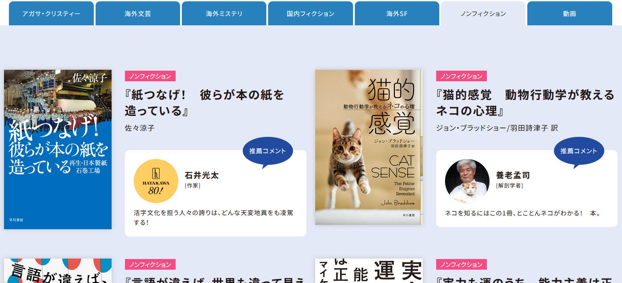
Task: Switch to the 海外文芸 tab
Action: coord(138,13)
